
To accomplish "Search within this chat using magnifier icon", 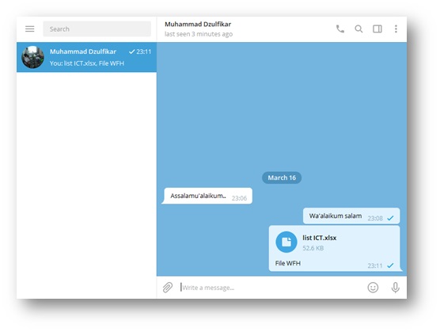I will click(x=358, y=29).
